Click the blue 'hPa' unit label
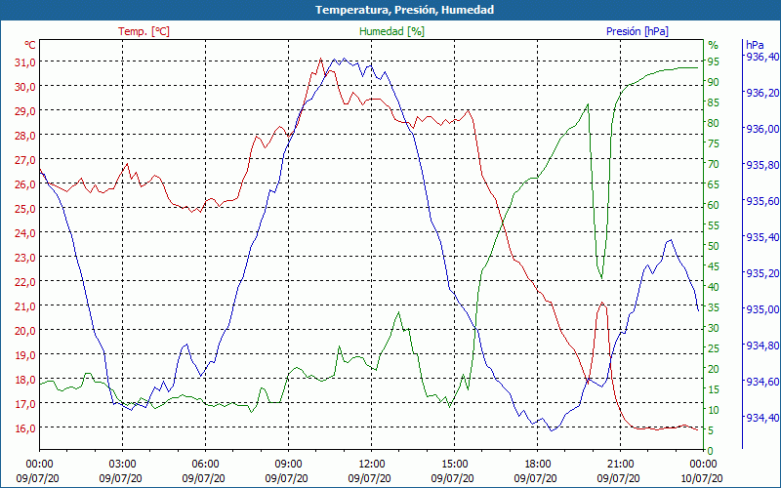This screenshot has width=781, height=488. (755, 45)
